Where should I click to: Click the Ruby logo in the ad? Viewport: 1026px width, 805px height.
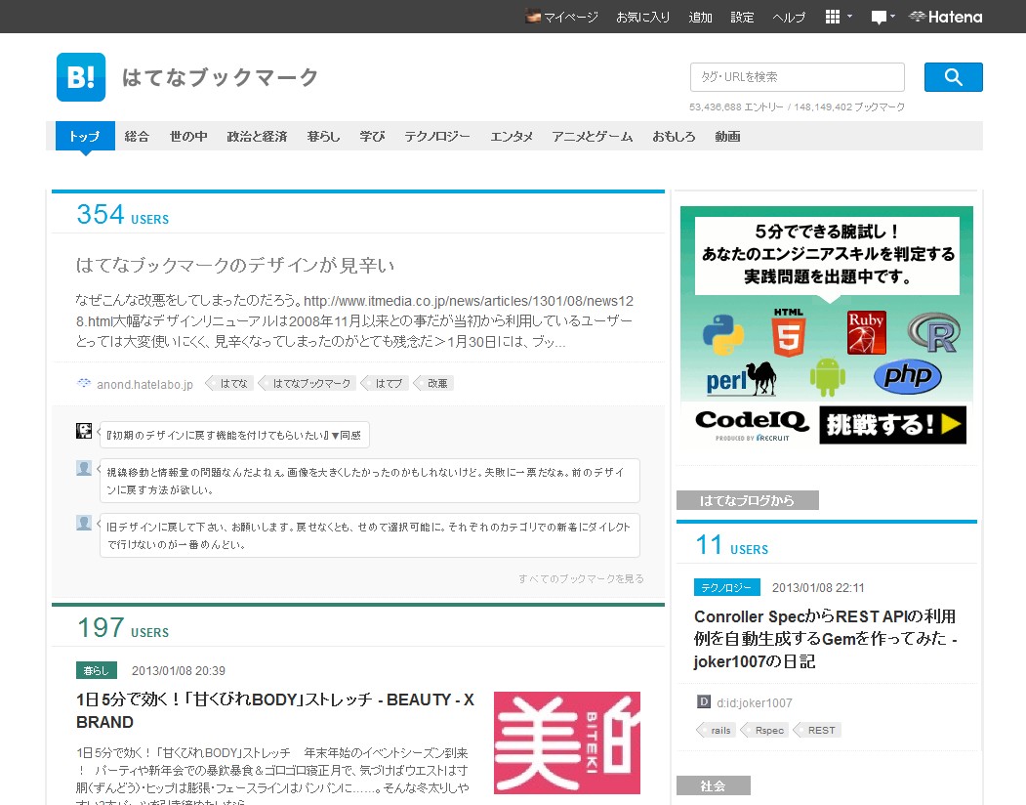point(866,332)
